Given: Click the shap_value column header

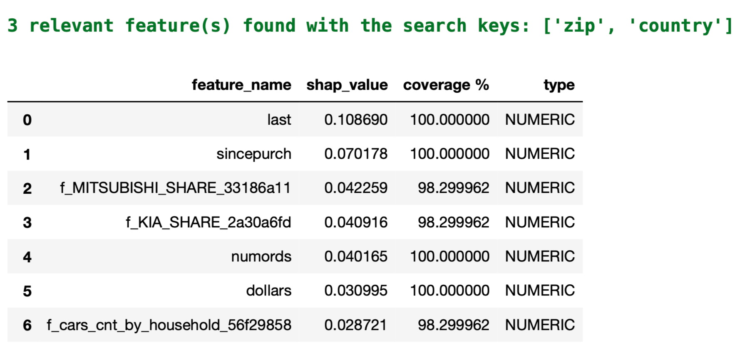Looking at the screenshot, I should point(347,85).
